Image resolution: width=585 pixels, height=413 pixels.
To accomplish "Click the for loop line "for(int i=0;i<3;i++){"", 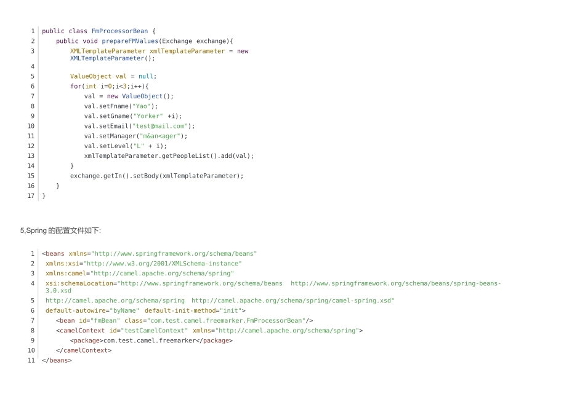I will point(110,87).
